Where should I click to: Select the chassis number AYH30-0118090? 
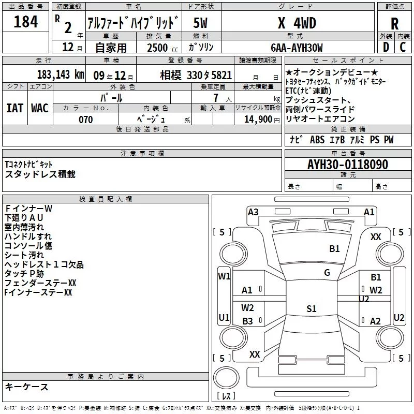pyautogui.click(x=348, y=165)
